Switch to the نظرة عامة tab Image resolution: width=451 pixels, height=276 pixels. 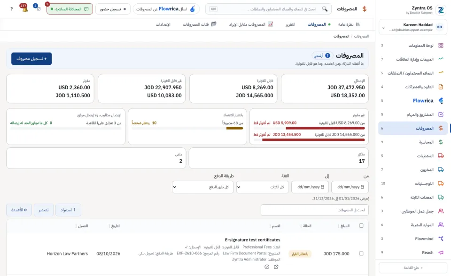349,24
